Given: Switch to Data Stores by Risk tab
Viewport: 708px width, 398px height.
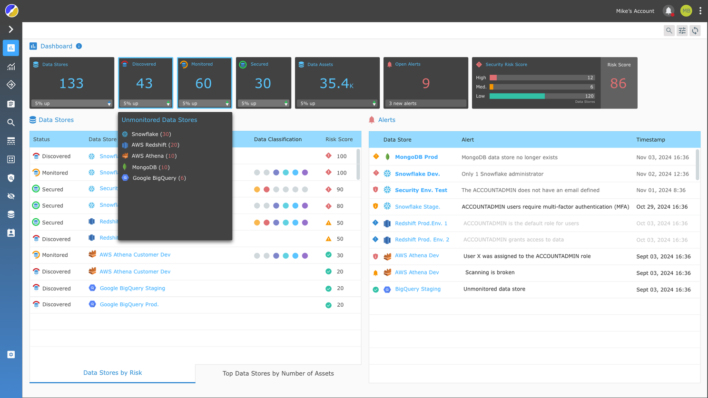Looking at the screenshot, I should 112,373.
